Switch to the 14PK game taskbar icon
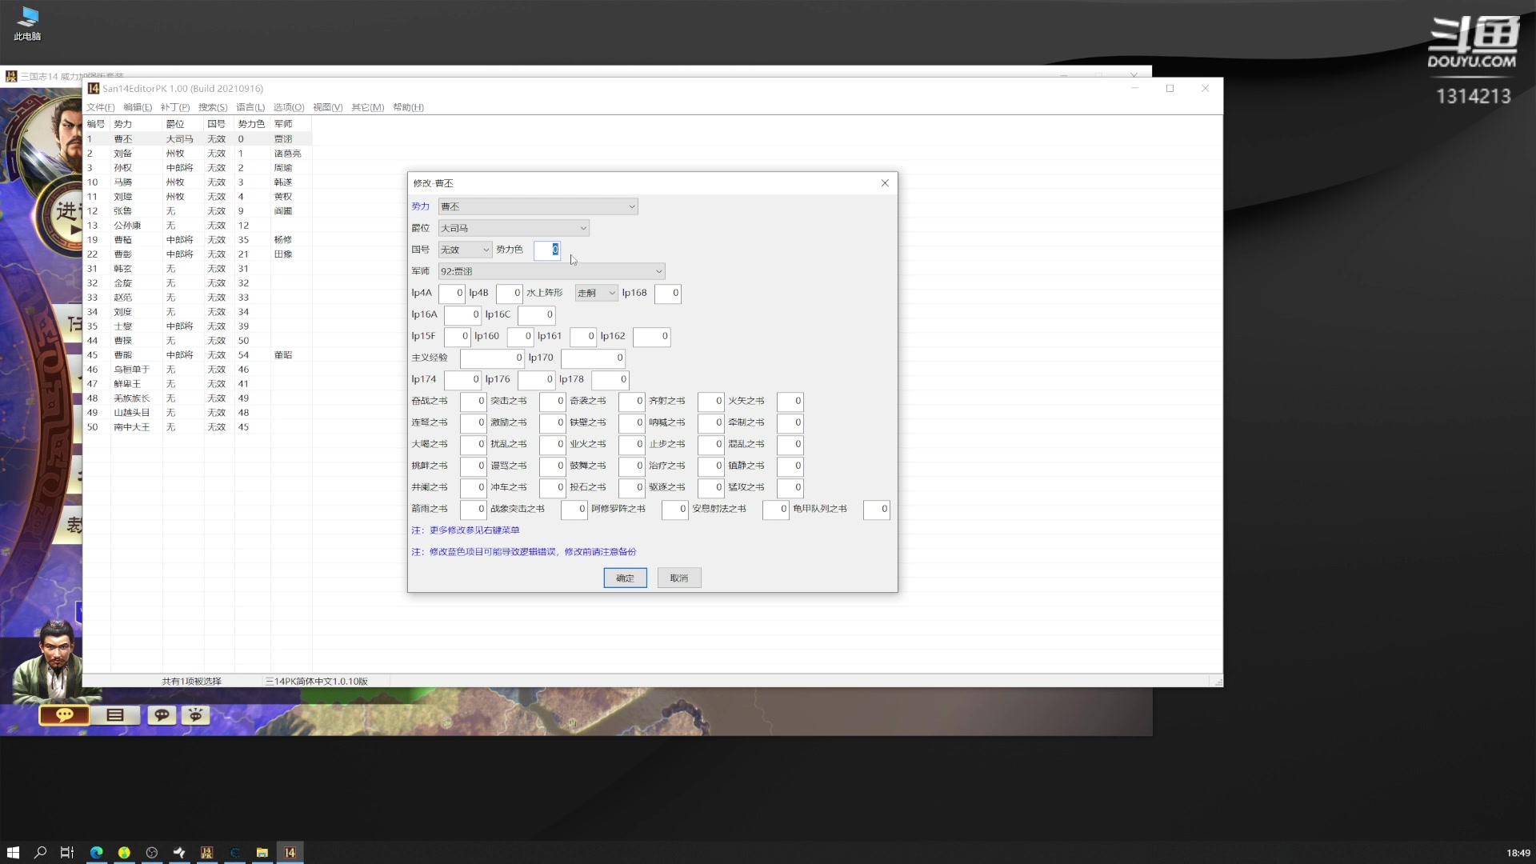Viewport: 1536px width, 864px height. pos(206,853)
